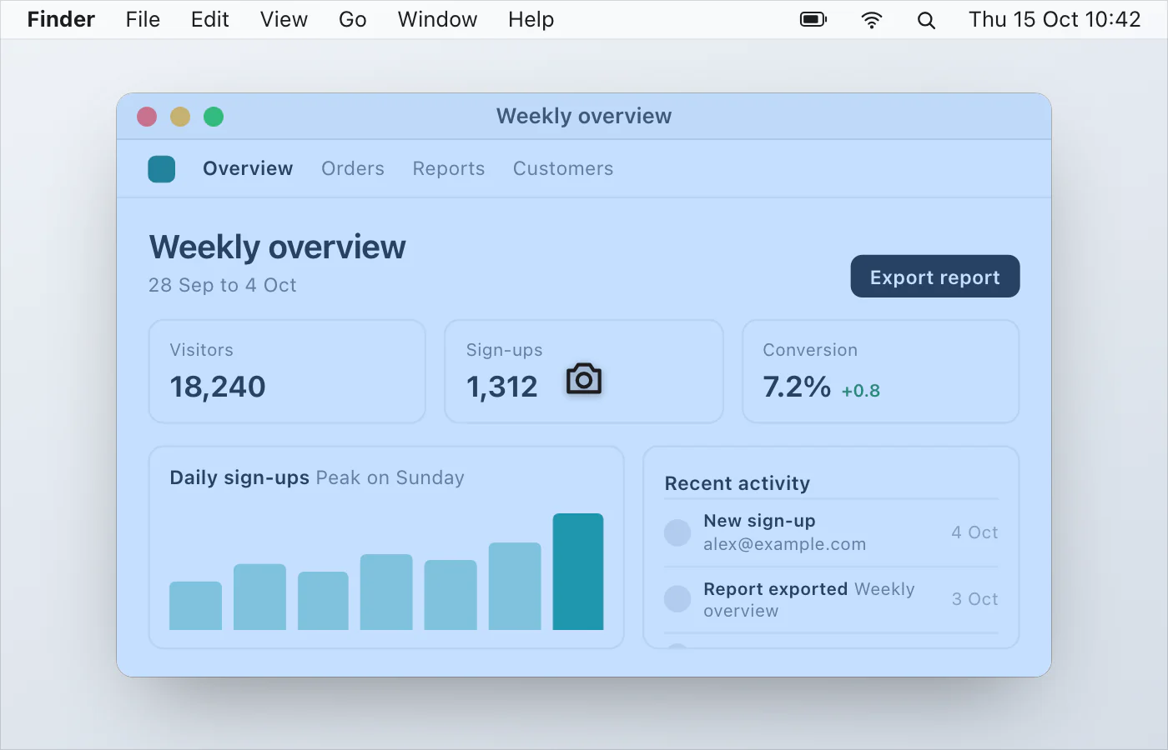Open the View menu
Viewport: 1168px width, 750px height.
click(x=284, y=19)
